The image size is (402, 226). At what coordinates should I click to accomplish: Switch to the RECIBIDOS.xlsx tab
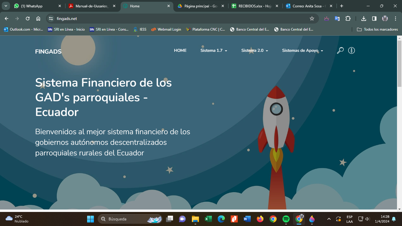pos(252,6)
